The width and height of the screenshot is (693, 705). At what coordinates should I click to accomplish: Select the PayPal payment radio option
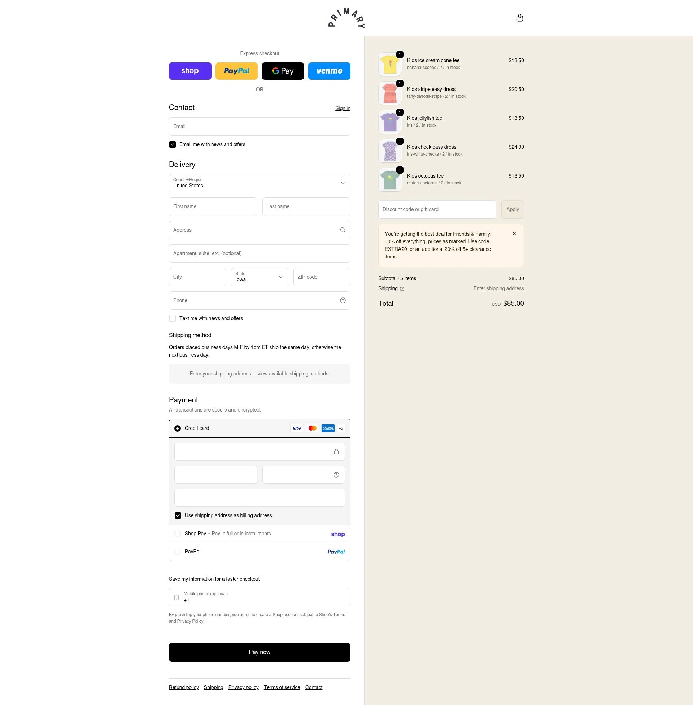click(x=178, y=552)
